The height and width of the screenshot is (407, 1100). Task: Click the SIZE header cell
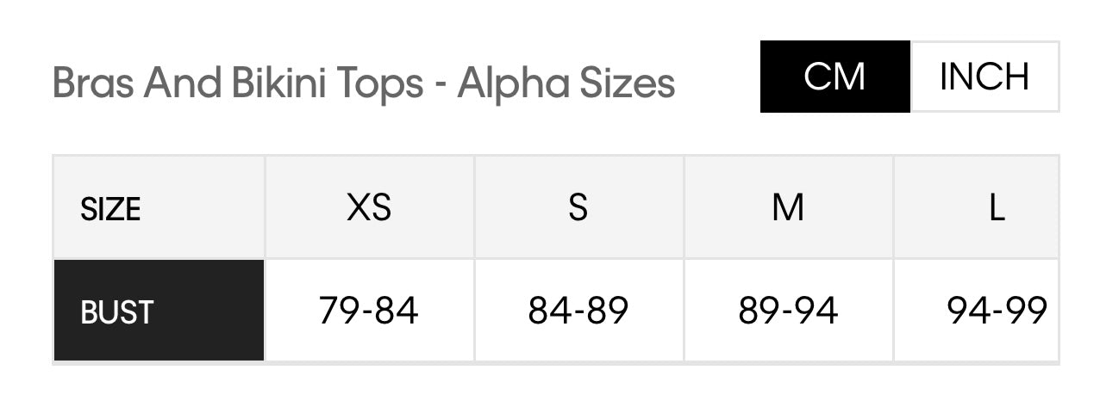(x=110, y=208)
